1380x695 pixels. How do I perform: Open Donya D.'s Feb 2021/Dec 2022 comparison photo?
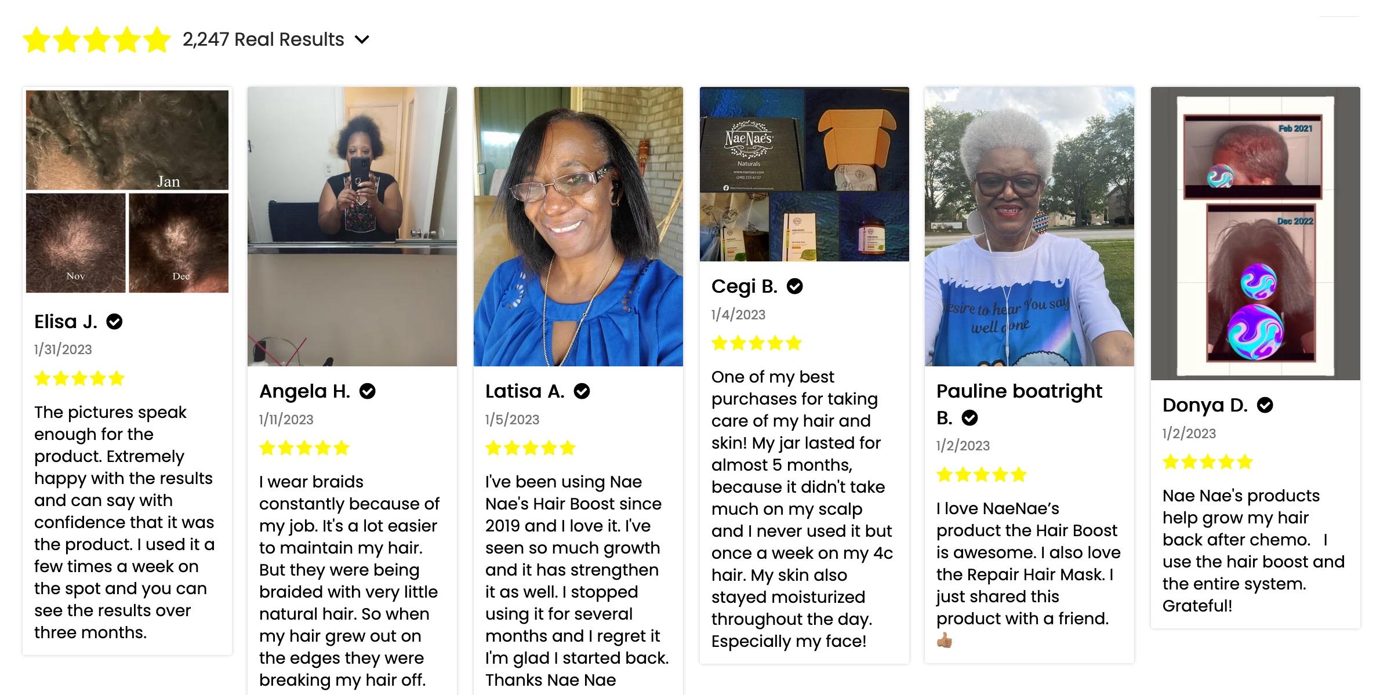point(1255,234)
